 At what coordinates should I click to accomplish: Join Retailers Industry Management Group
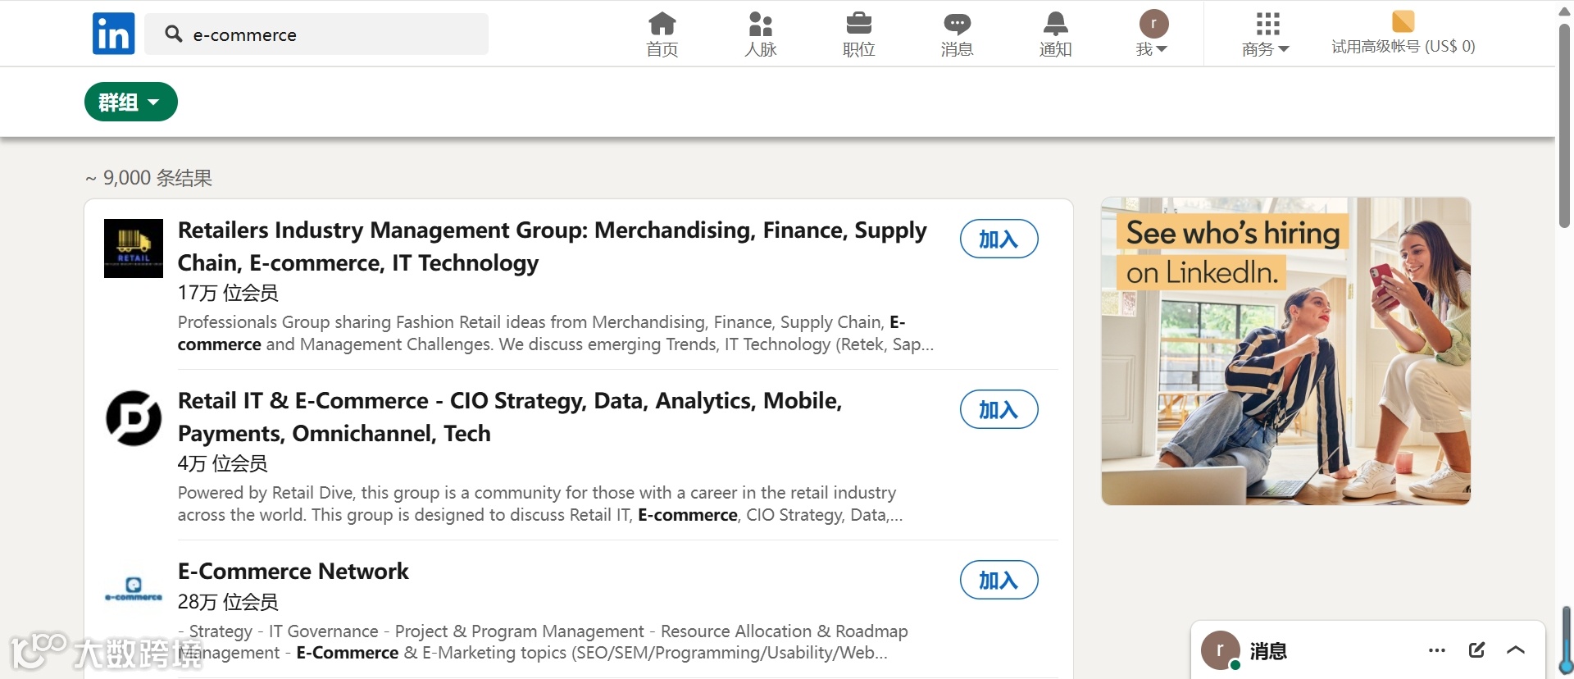999,239
